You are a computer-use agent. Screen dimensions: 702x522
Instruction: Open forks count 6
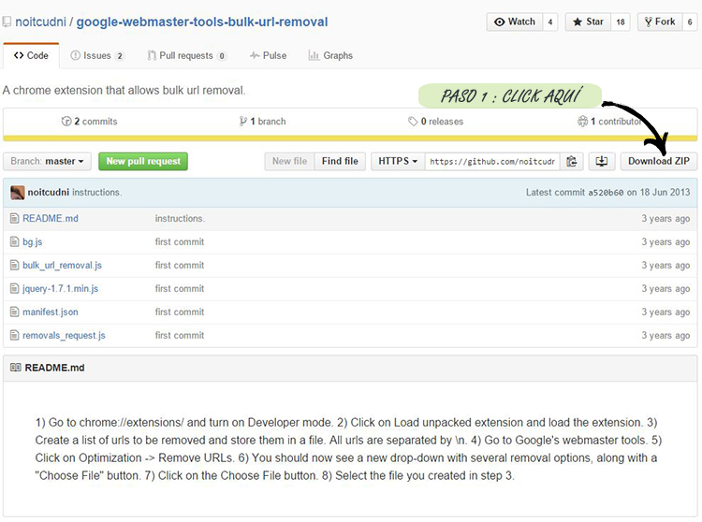pyautogui.click(x=690, y=22)
